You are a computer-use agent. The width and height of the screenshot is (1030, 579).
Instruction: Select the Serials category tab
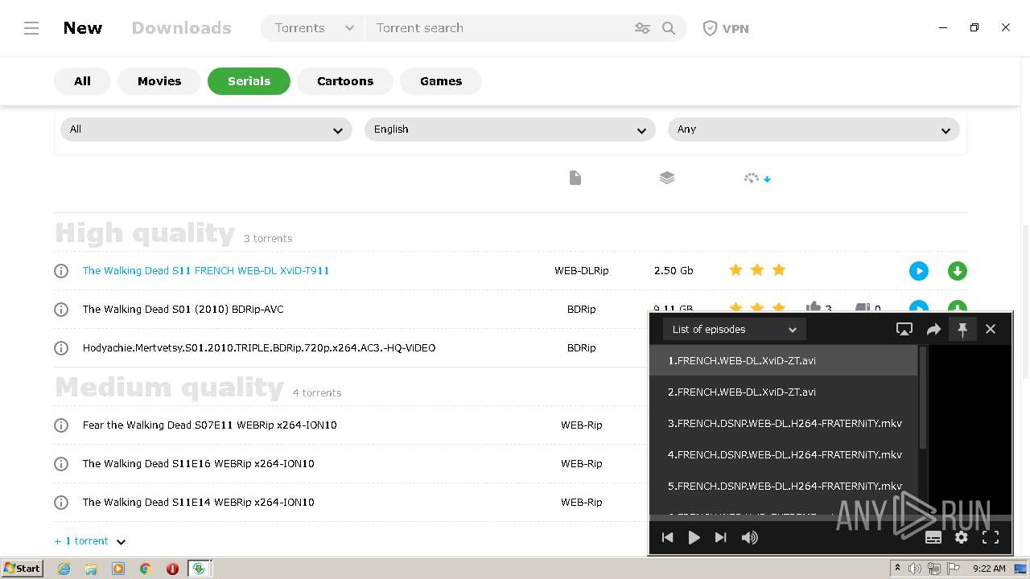click(x=249, y=81)
